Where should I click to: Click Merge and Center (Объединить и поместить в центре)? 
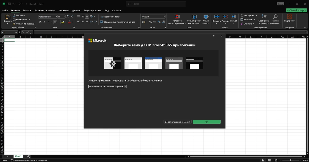pyautogui.click(x=118, y=22)
